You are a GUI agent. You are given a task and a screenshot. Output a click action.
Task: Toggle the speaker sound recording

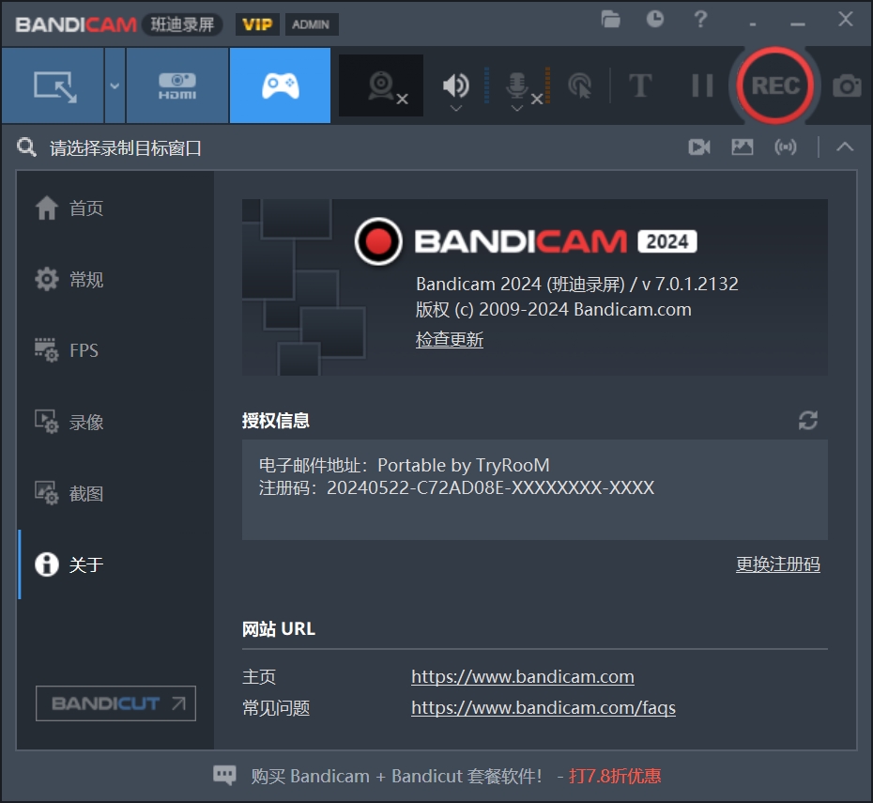455,85
